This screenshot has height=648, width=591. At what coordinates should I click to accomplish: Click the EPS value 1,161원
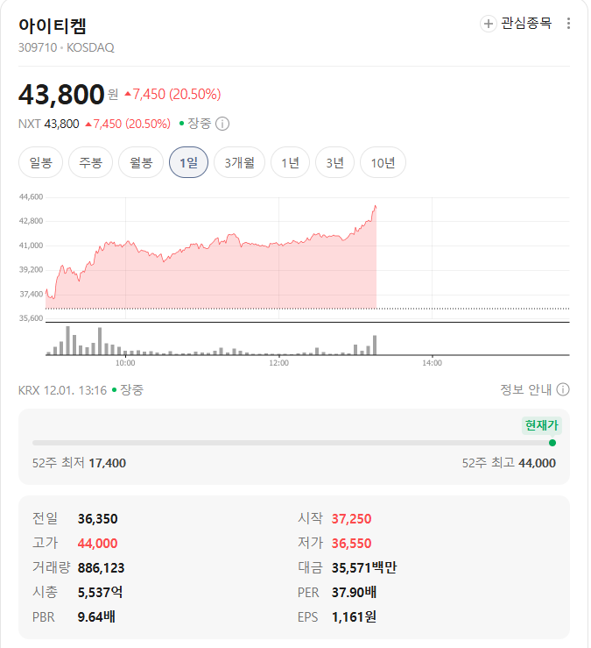[x=354, y=616]
